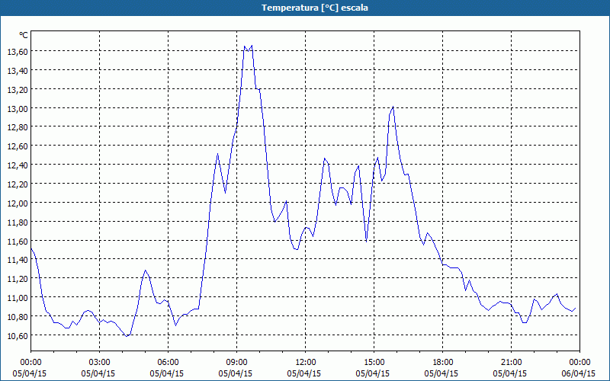The image size is (610, 381).
Task: Select the 13,40 y-axis value
Action: click(17, 70)
